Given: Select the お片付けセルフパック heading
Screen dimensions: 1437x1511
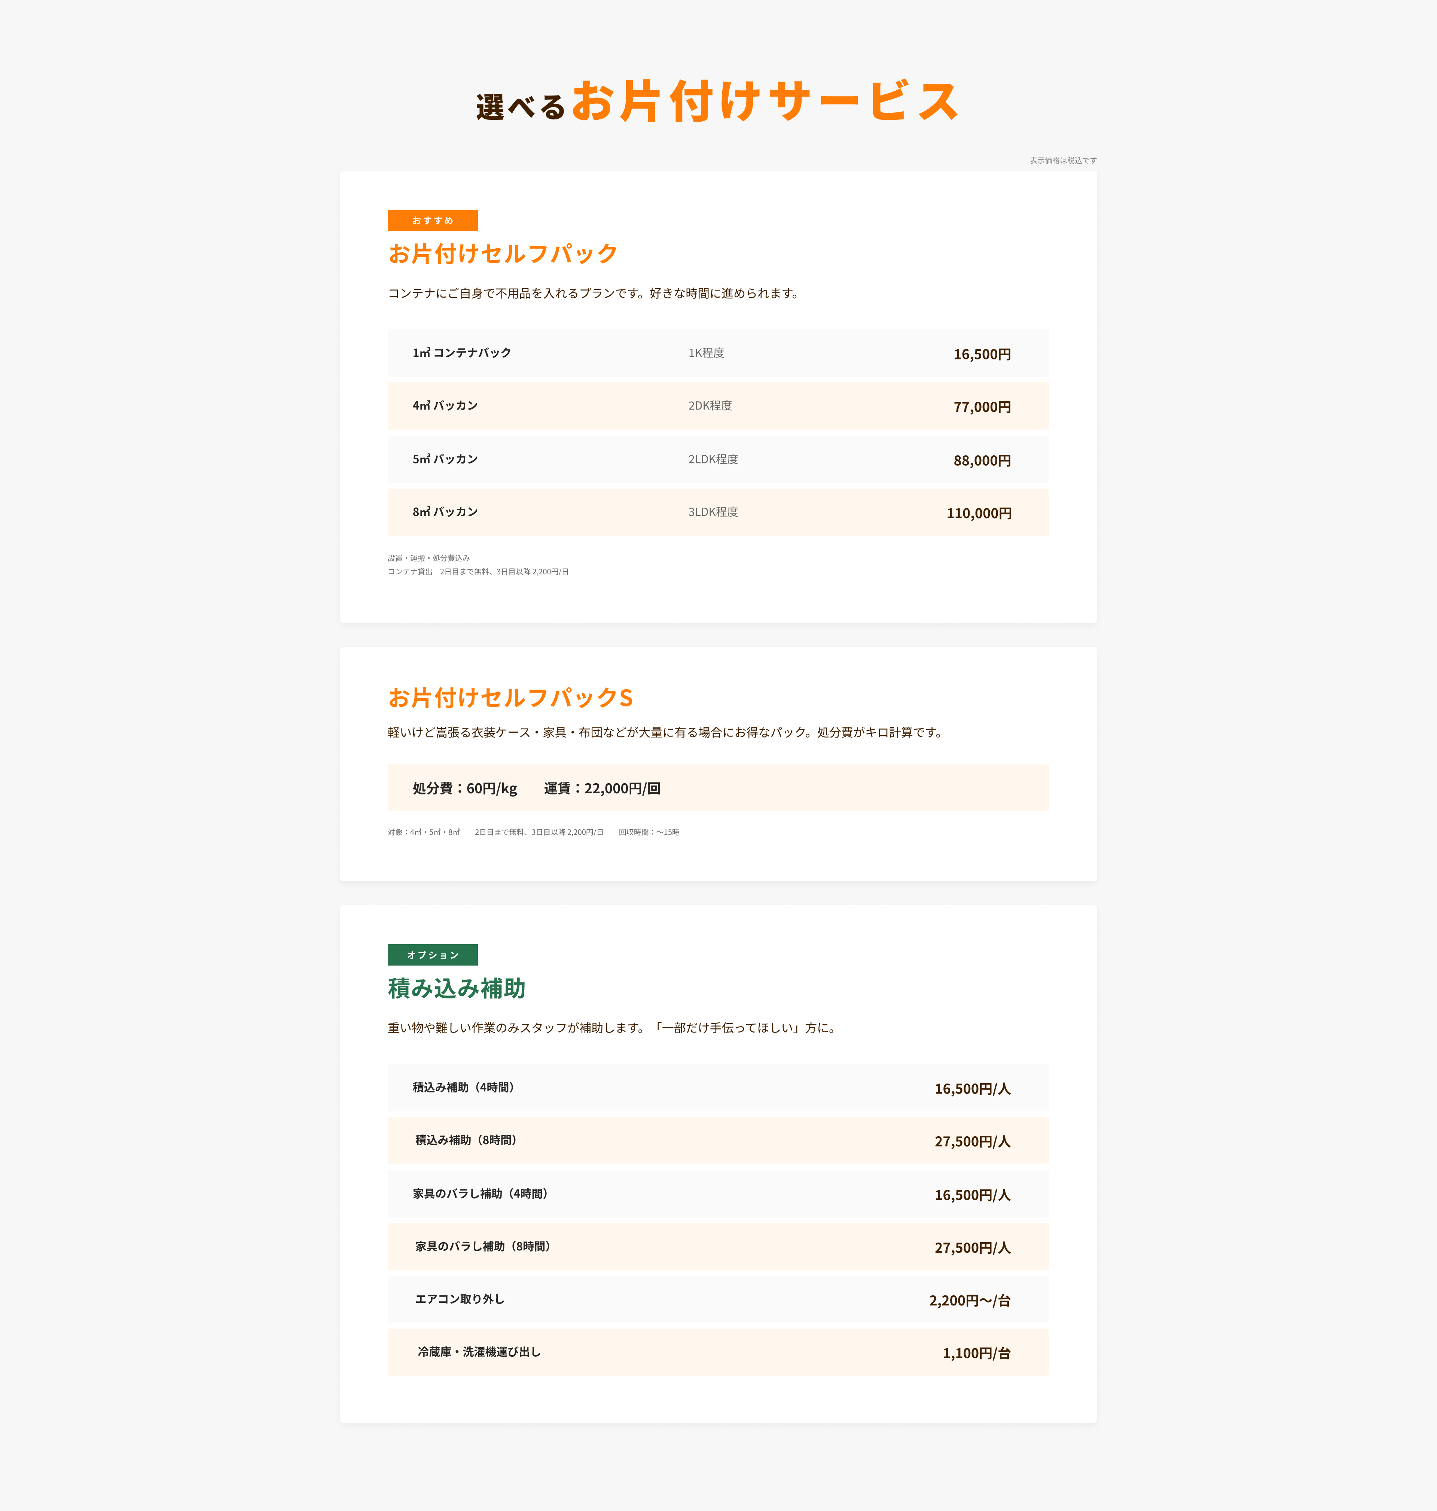Looking at the screenshot, I should coord(503,253).
